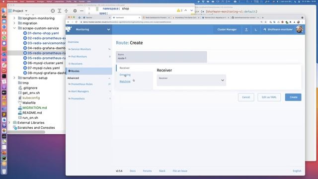Expand the terraform-setup folder
Screen dimensions: 318x179
point(14,78)
